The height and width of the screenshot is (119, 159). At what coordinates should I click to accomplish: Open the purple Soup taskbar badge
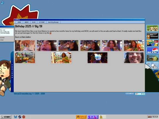click(x=93, y=117)
